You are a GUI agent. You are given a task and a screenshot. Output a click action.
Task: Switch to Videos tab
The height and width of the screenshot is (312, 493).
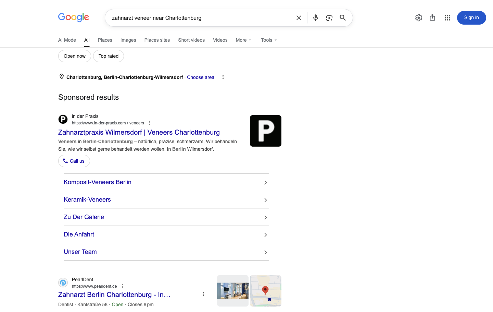click(220, 40)
